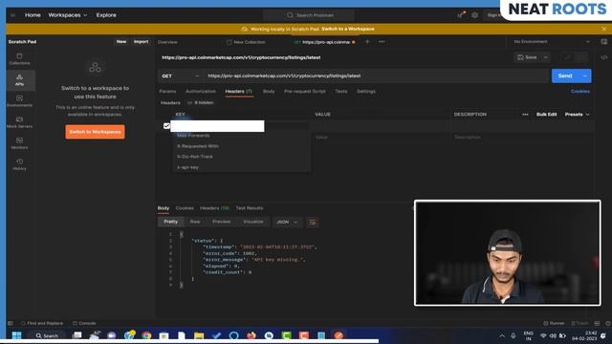
Task: Open the Tests tab
Action: click(341, 92)
